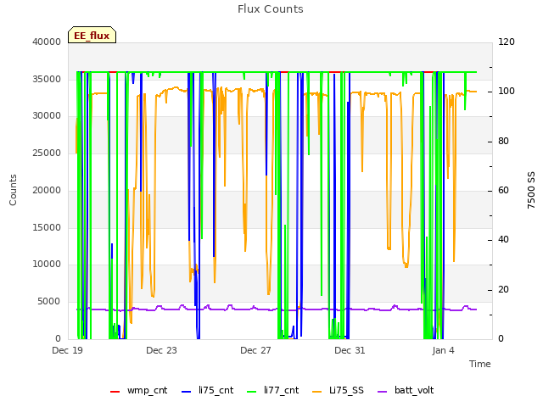Click the Dec 19 x-axis label
The height and width of the screenshot is (407, 543).
click(x=67, y=350)
